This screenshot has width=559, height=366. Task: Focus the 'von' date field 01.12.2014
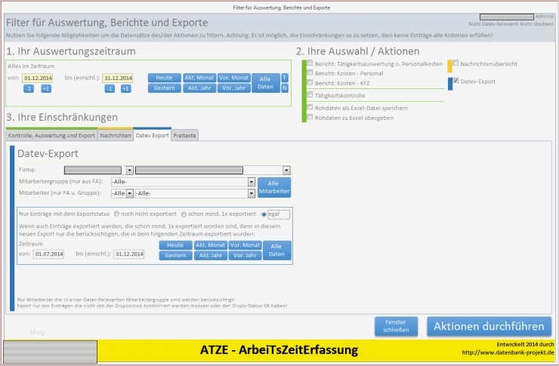pyautogui.click(x=38, y=78)
